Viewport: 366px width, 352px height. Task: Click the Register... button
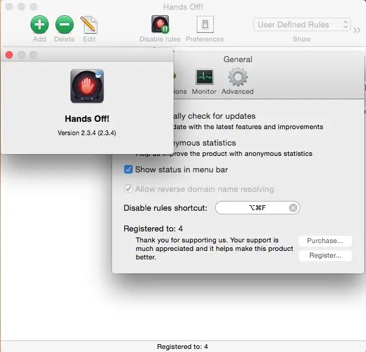pos(325,256)
